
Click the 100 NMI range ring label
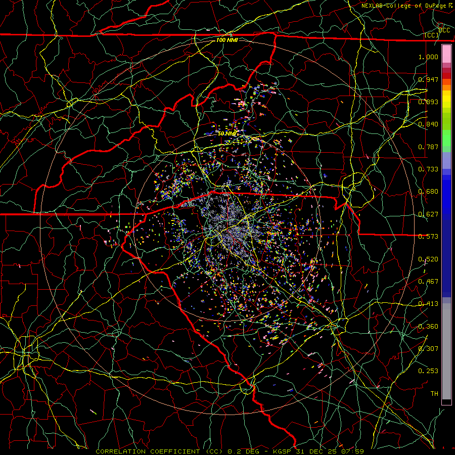[227, 40]
